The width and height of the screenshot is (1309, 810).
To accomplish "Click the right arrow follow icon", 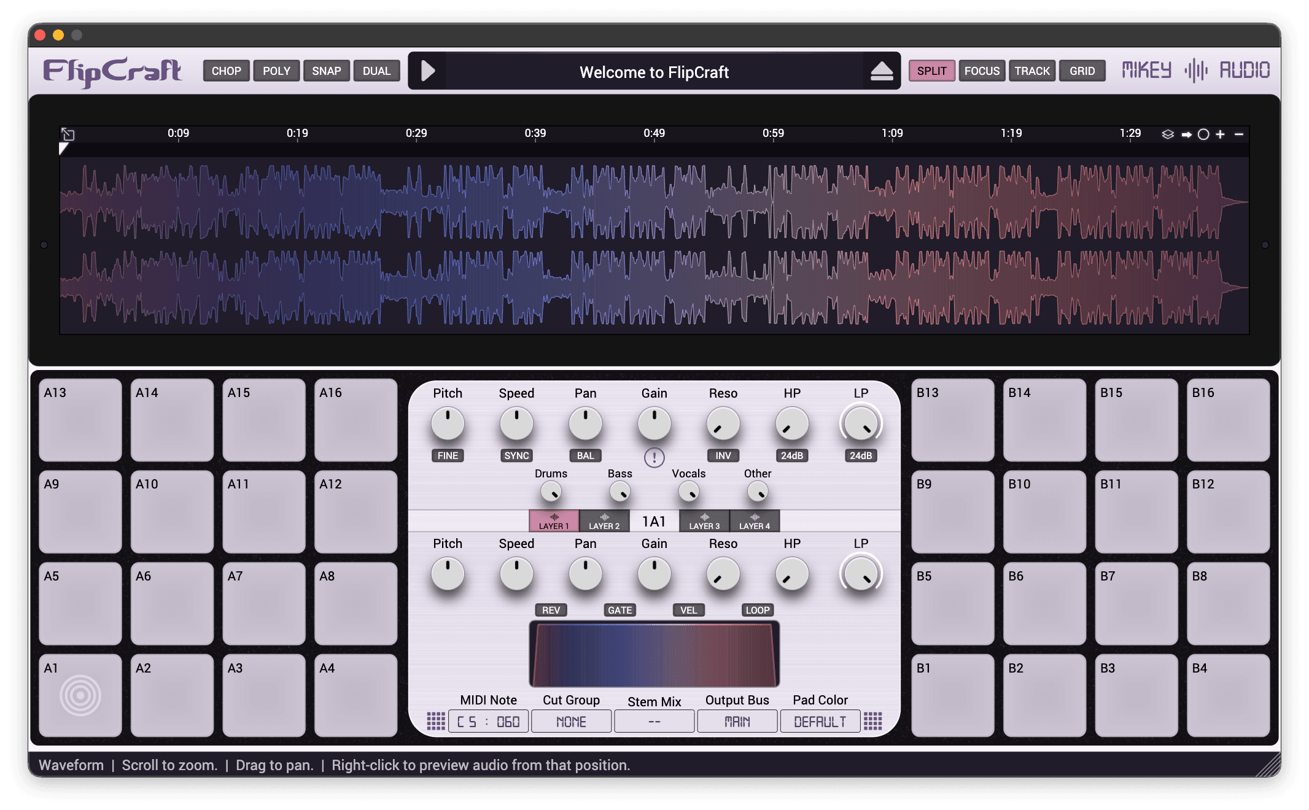I will 1186,134.
